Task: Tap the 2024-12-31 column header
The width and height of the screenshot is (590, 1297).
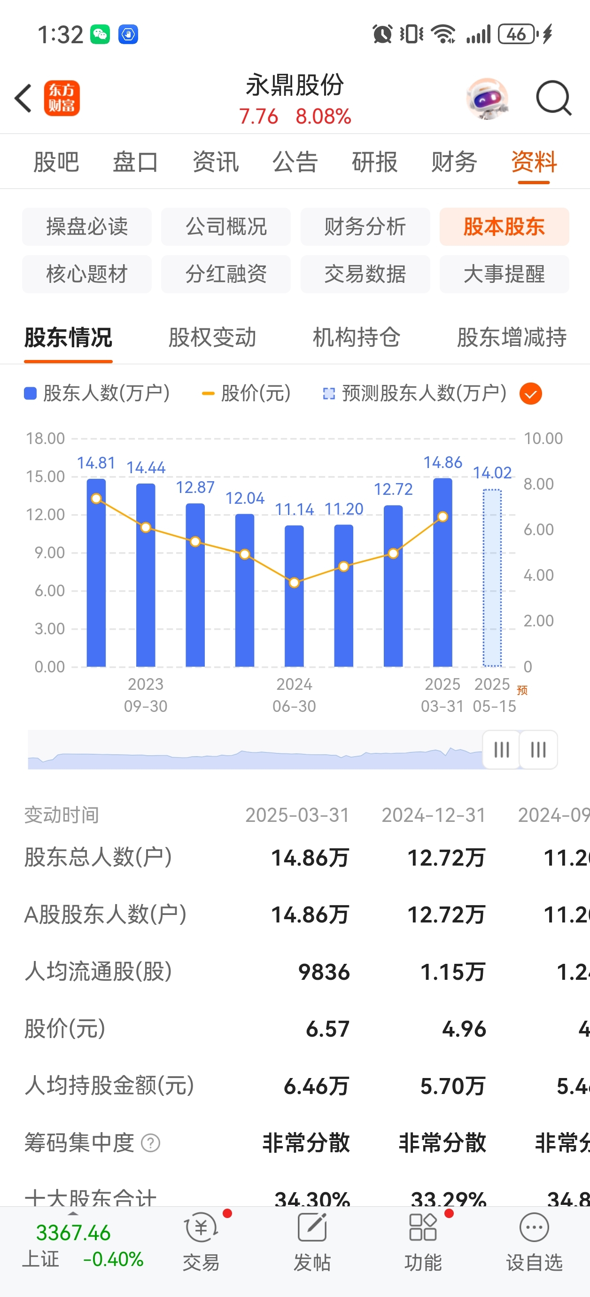Action: pos(434,815)
